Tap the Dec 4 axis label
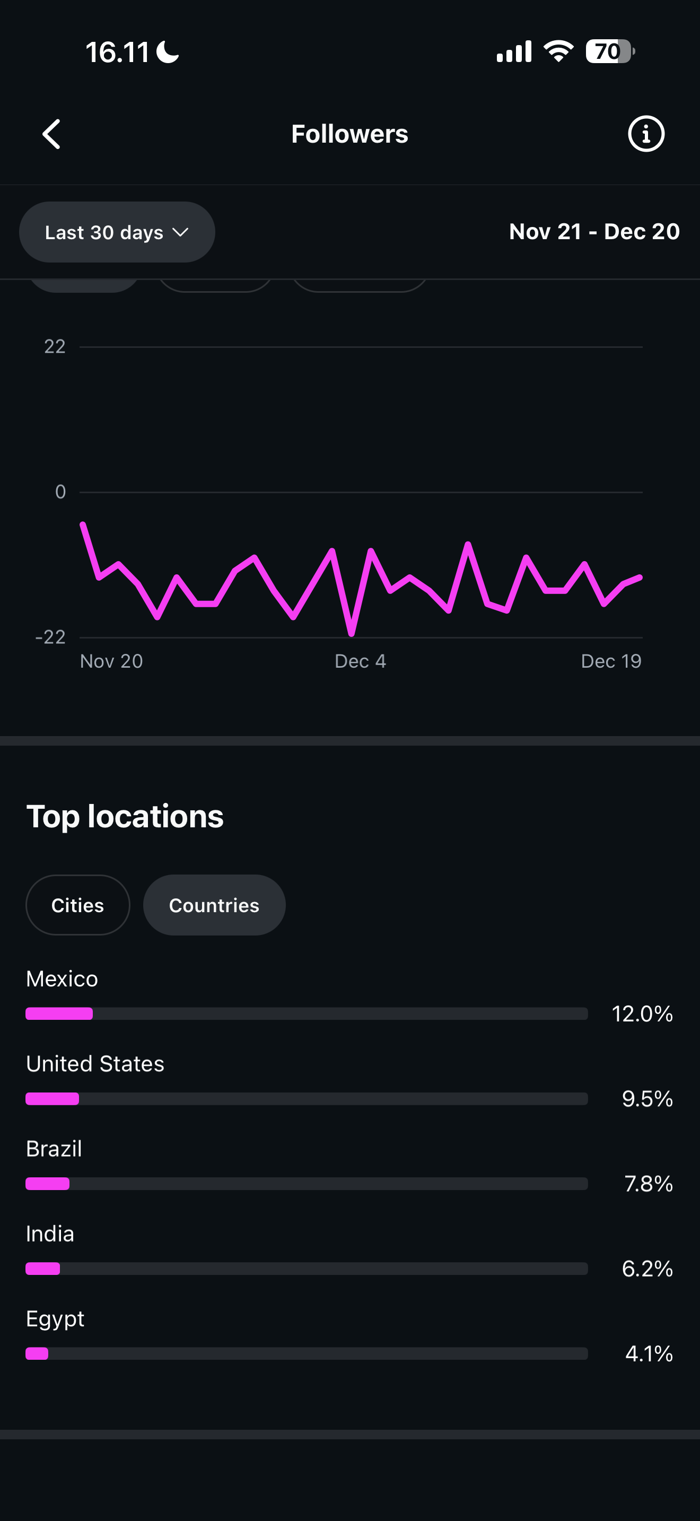This screenshot has width=700, height=1521. click(x=360, y=661)
